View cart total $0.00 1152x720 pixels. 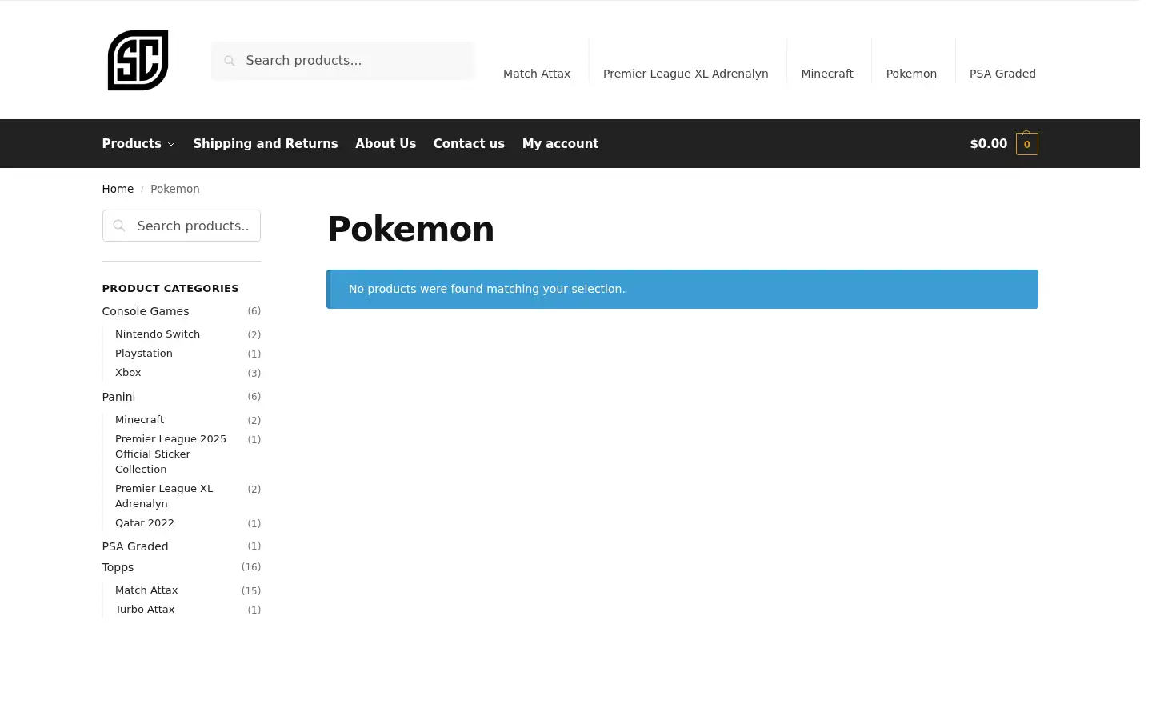989,144
